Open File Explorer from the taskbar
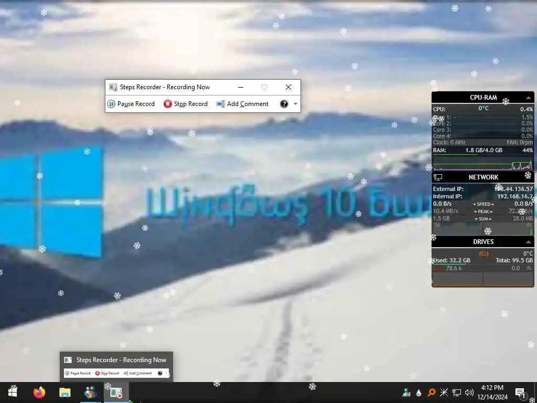Image resolution: width=537 pixels, height=403 pixels. point(65,392)
